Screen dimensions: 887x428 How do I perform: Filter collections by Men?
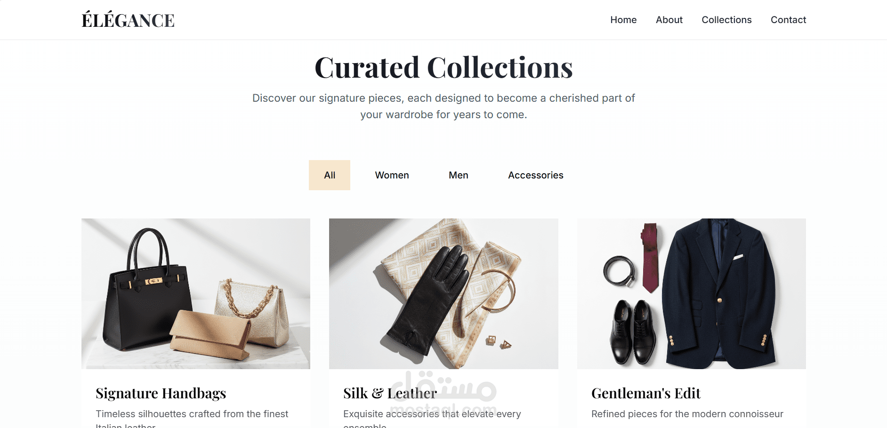pos(459,175)
